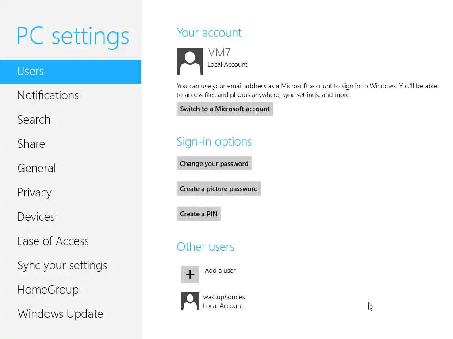Click the Your account heading

click(x=209, y=33)
